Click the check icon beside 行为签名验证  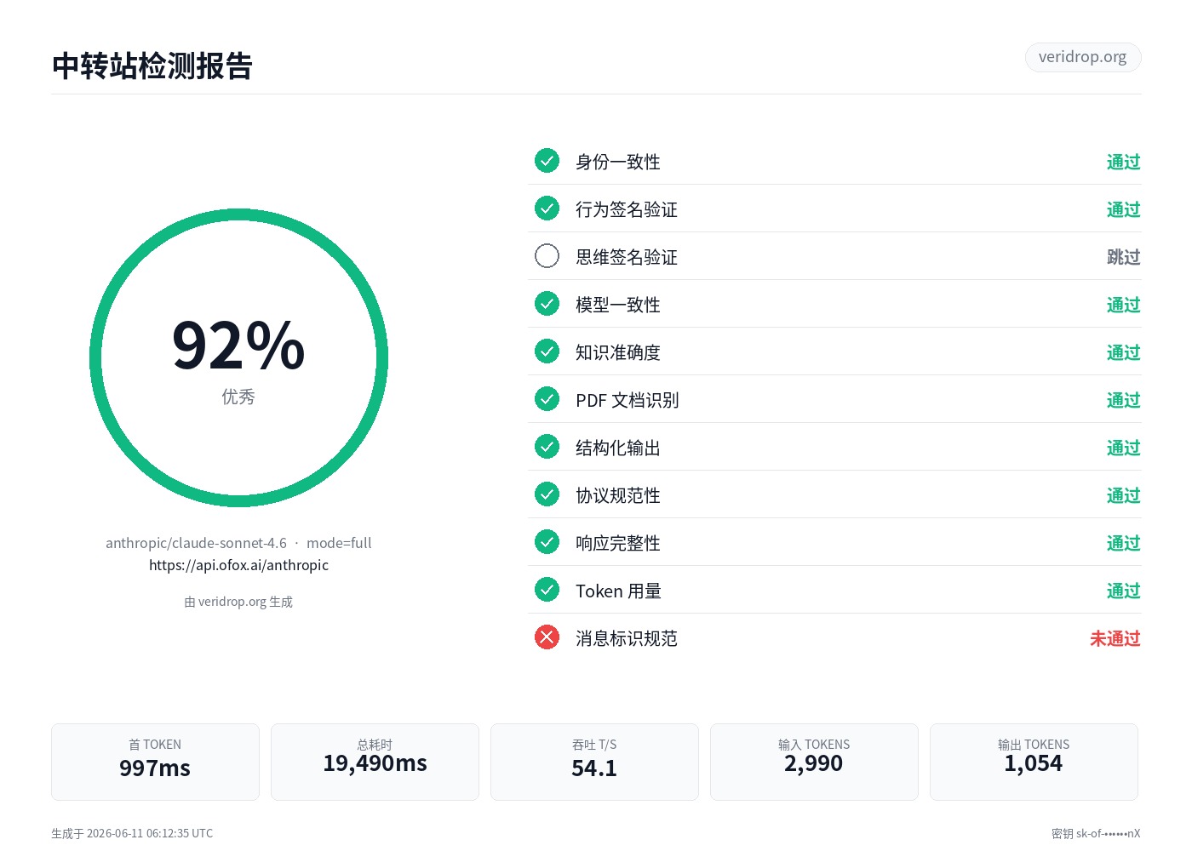point(547,208)
